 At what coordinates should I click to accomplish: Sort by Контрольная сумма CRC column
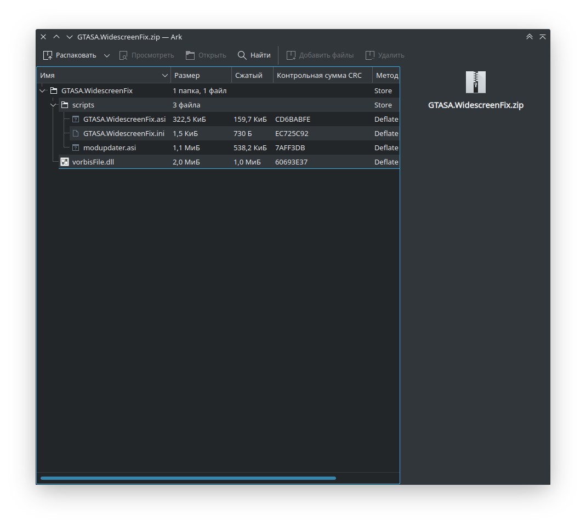pyautogui.click(x=323, y=75)
